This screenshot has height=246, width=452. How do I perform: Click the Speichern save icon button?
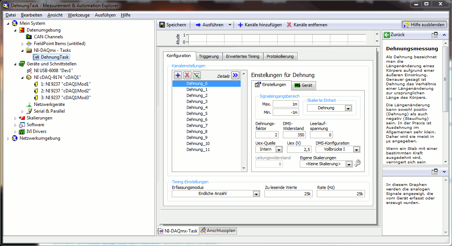[173, 25]
